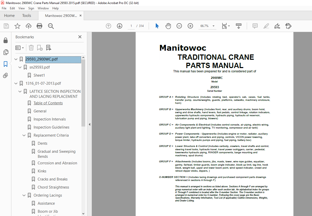The height and width of the screenshot is (216, 312).
Task: Collapse the Replacement Criteria bookmark
Action: [x=24, y=135]
